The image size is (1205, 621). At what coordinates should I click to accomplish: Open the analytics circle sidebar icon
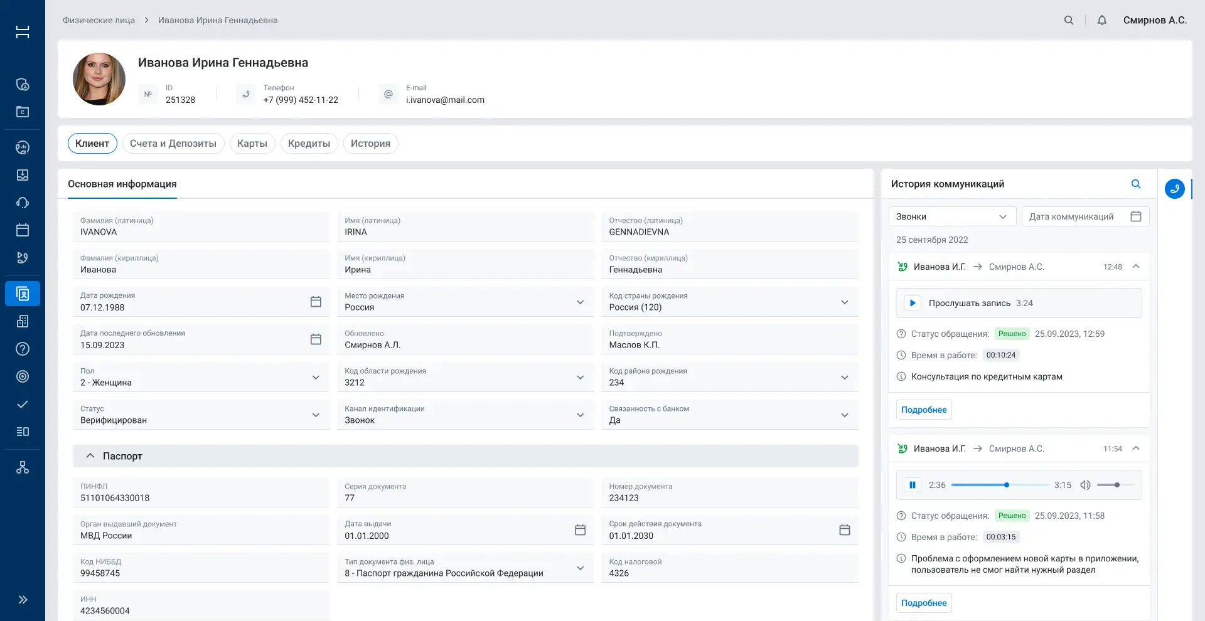(x=23, y=147)
